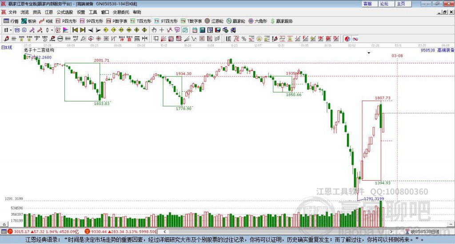Viewport: 455px width, 244px height.
Task: Jump to first bar with skip-back icon
Action: [x=75, y=30]
